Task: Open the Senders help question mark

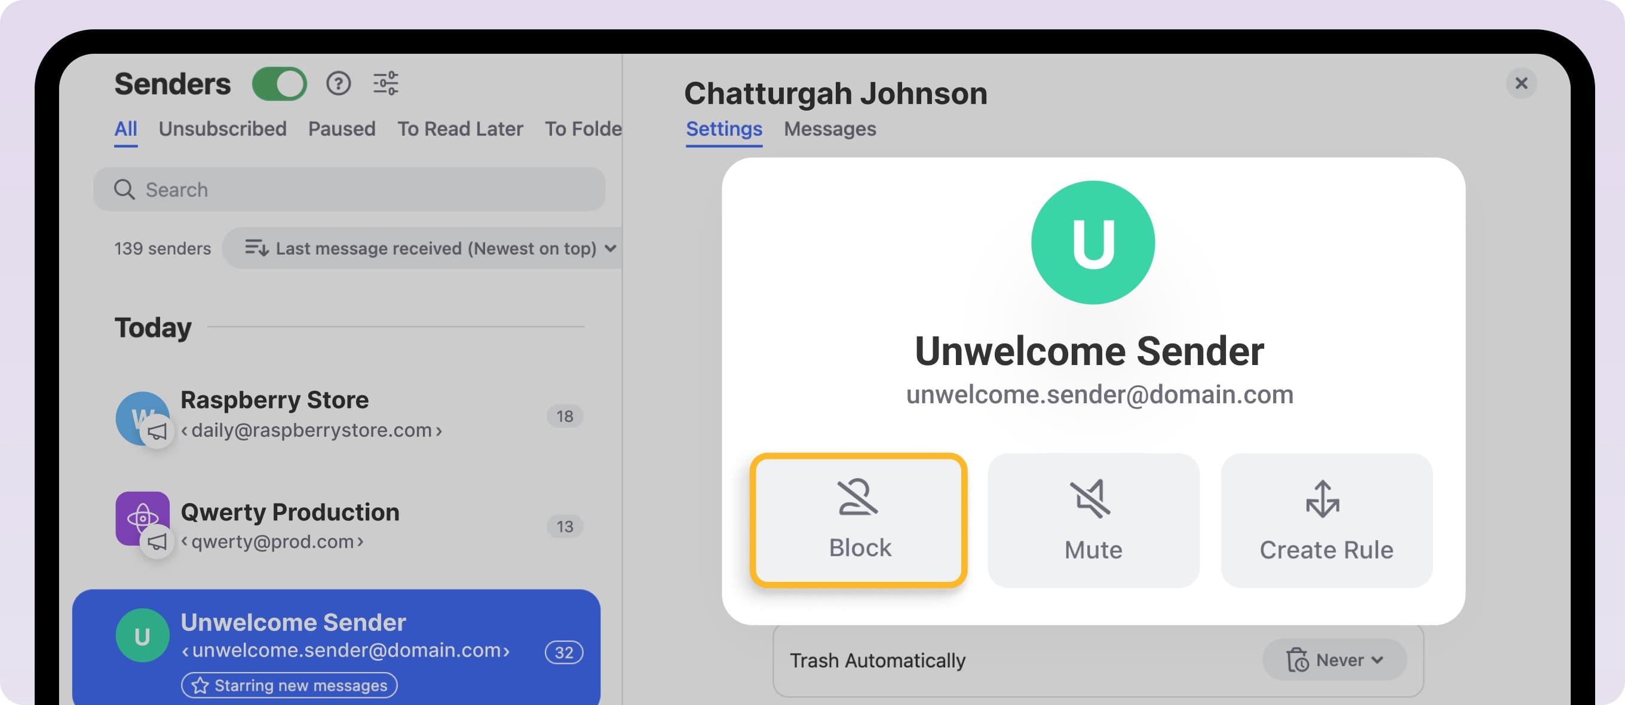Action: pos(339,84)
